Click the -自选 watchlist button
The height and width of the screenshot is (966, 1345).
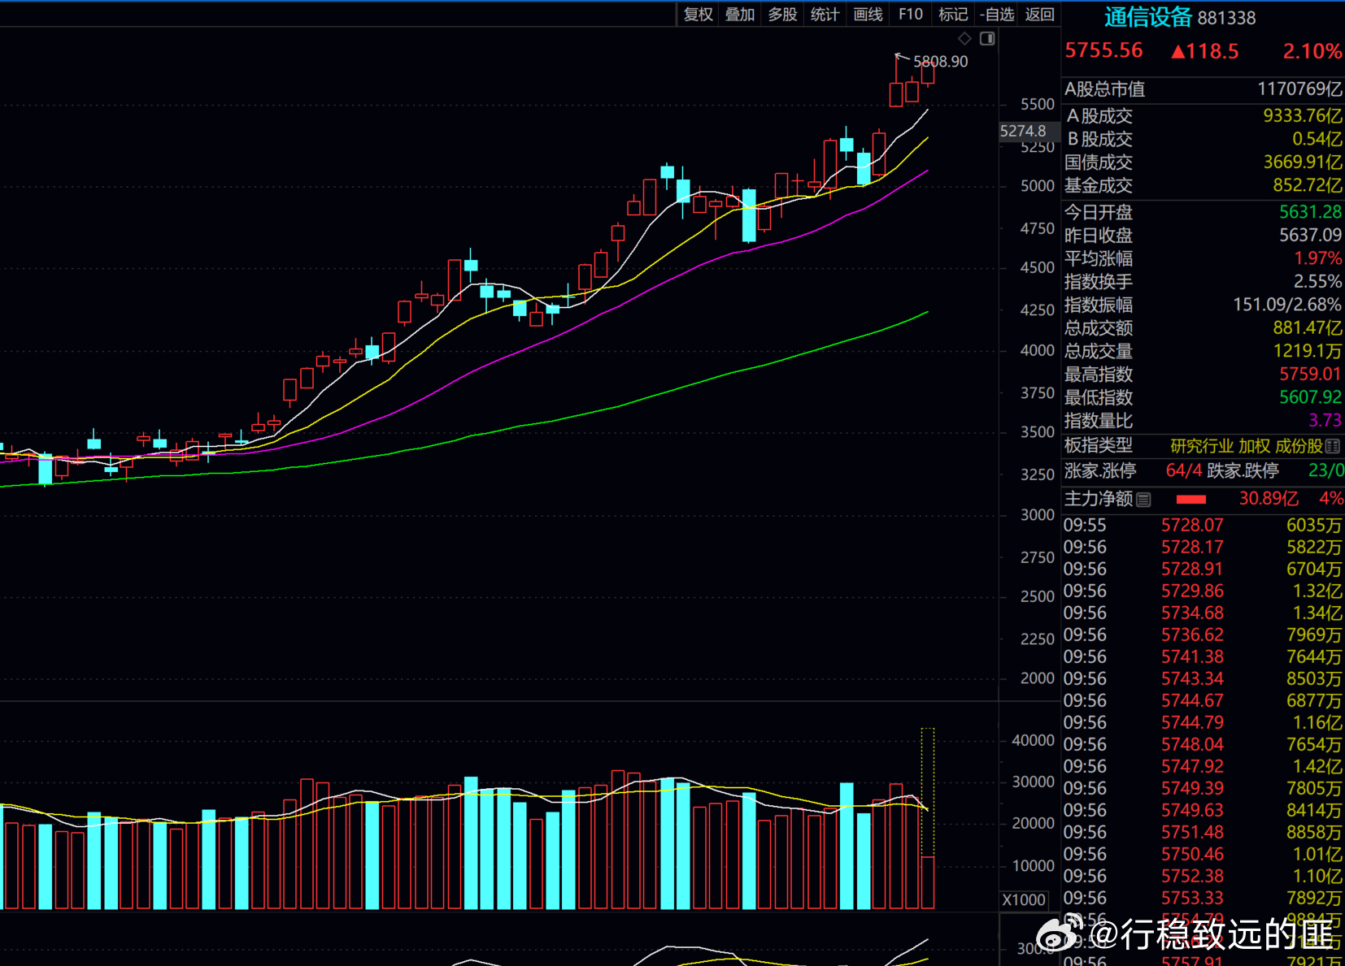pos(997,14)
